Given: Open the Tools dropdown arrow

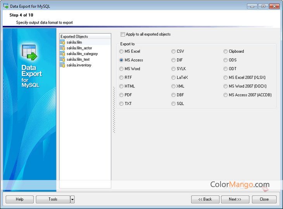Looking at the screenshot, I should [x=72, y=199].
